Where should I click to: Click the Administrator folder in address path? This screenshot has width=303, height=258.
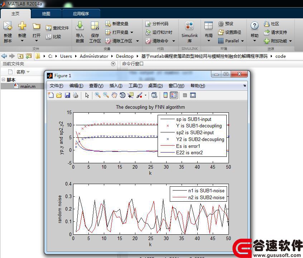[94, 56]
